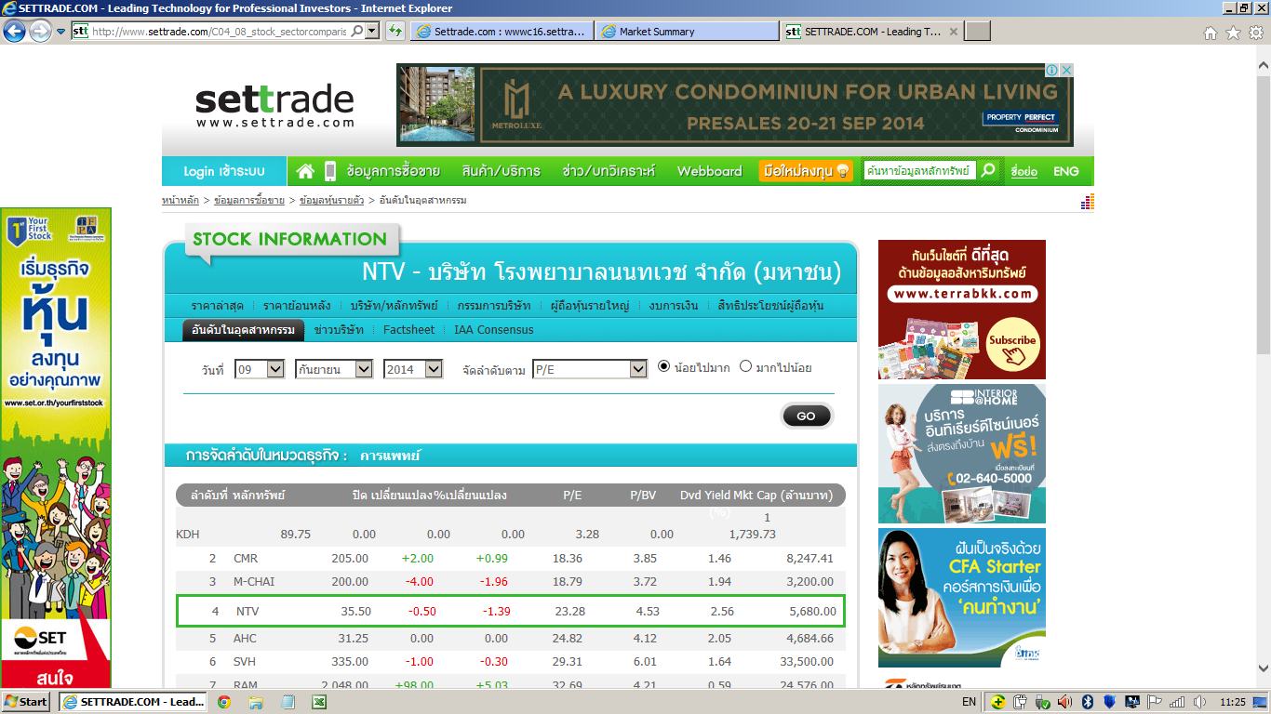
Task: Expand the address bar autocomplete dropdown
Action: 372,32
